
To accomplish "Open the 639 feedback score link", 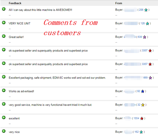I will [x=140, y=37].
